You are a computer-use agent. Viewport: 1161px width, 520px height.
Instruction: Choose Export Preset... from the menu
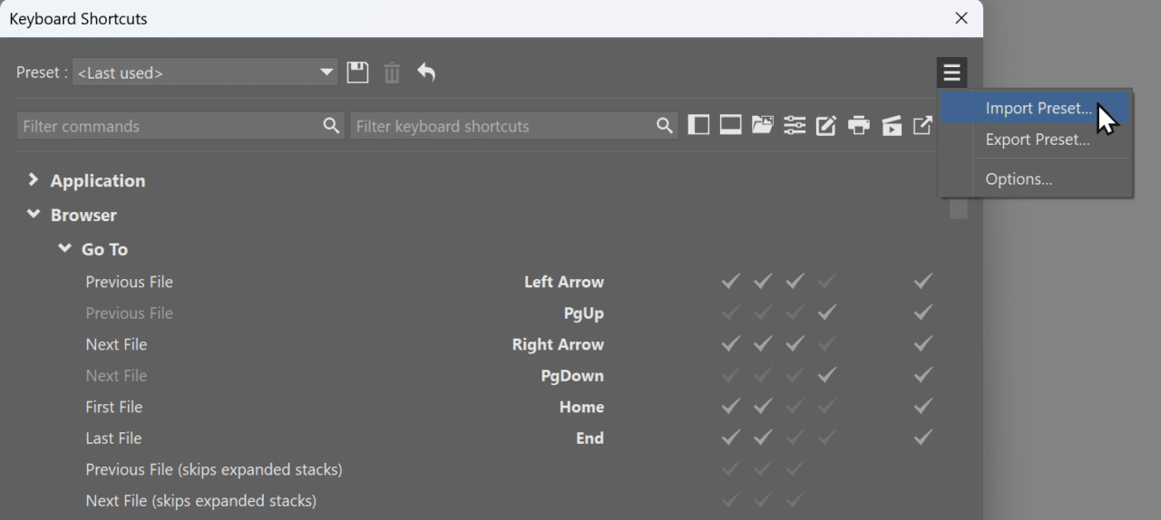(1035, 140)
